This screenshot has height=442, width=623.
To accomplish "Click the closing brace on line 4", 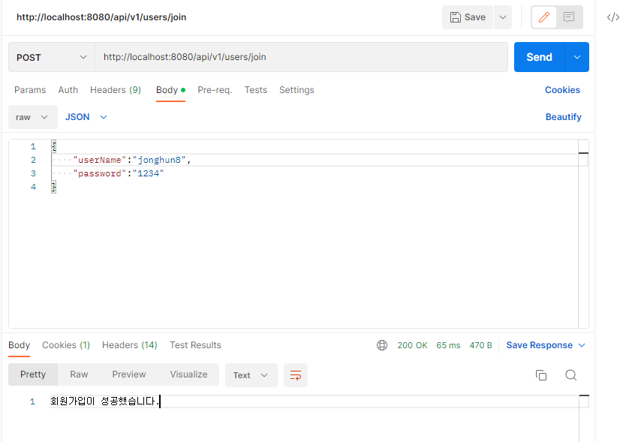I will (x=53, y=187).
